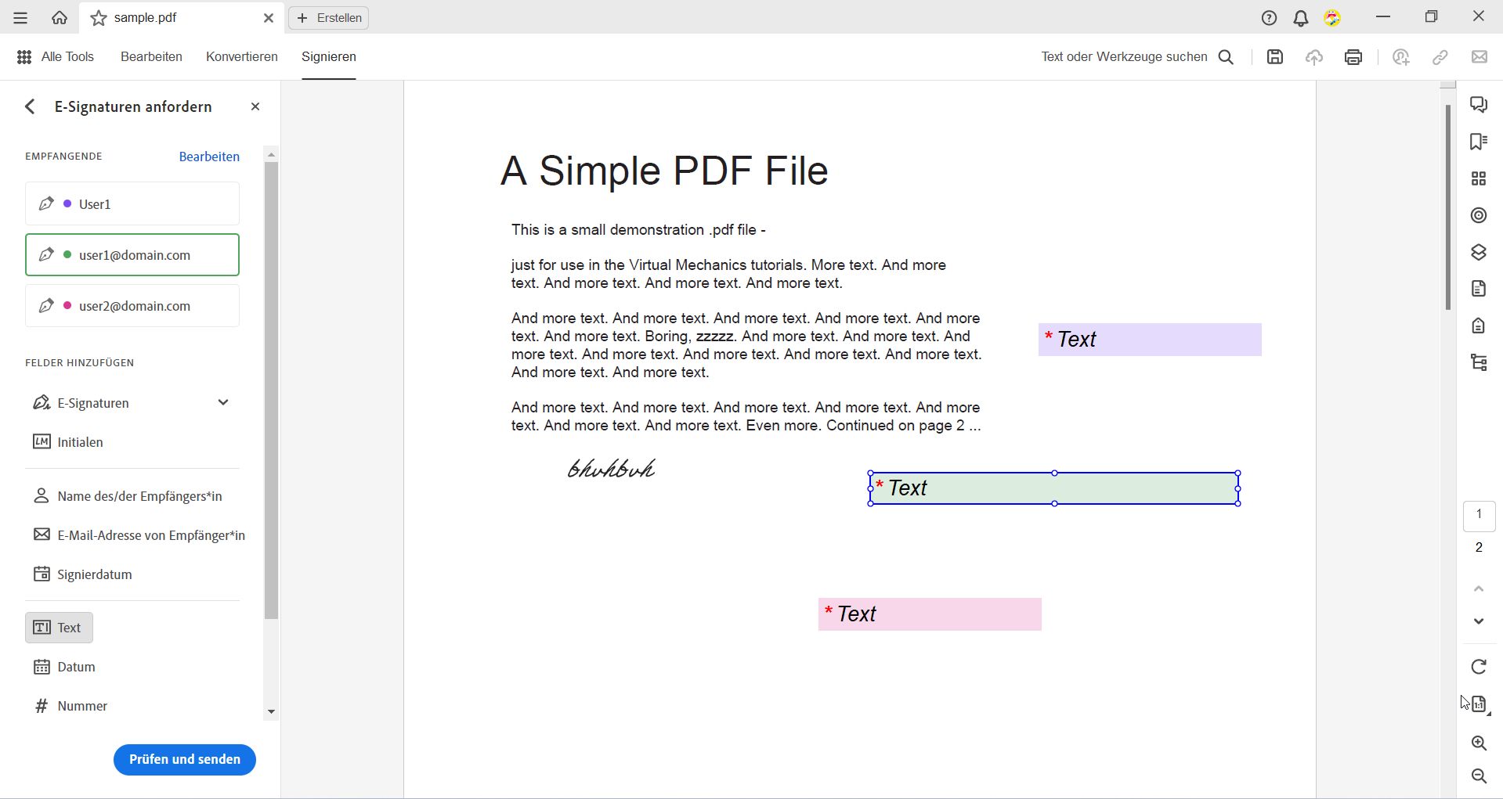Open the comments panel
The height and width of the screenshot is (799, 1503).
tap(1479, 105)
